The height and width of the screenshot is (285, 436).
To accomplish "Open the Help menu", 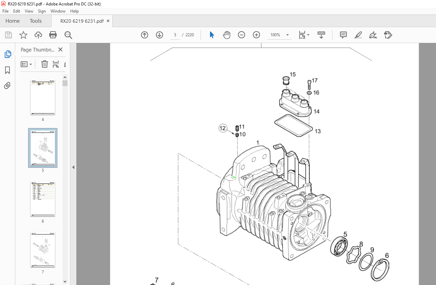I will pos(74,11).
